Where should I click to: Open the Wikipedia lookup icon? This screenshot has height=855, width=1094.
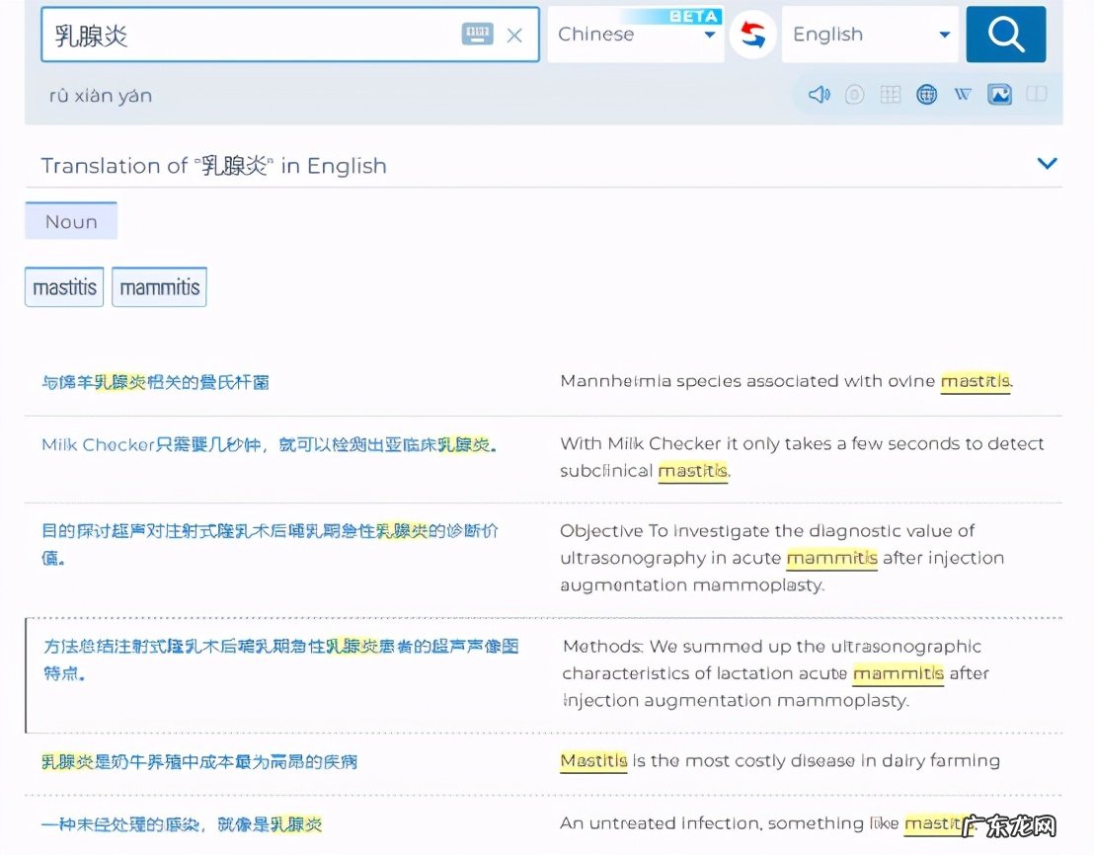click(962, 94)
